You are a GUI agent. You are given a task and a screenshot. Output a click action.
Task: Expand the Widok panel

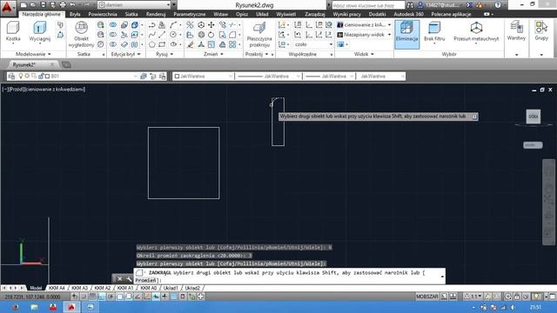coord(364,54)
